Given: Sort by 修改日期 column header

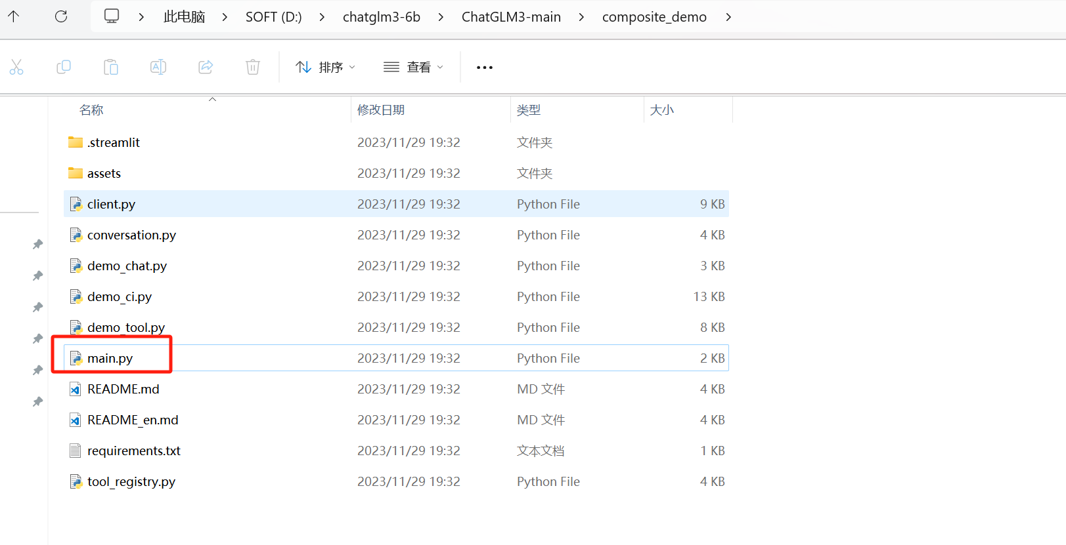Looking at the screenshot, I should coord(381,110).
